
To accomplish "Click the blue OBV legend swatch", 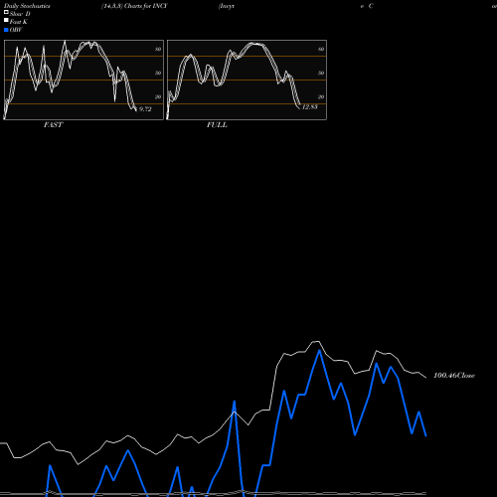I will [6, 30].
